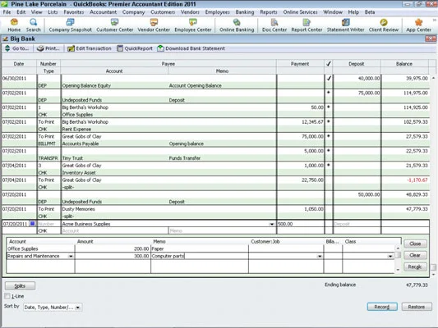Click the negative balance -1,170.67

(417, 180)
